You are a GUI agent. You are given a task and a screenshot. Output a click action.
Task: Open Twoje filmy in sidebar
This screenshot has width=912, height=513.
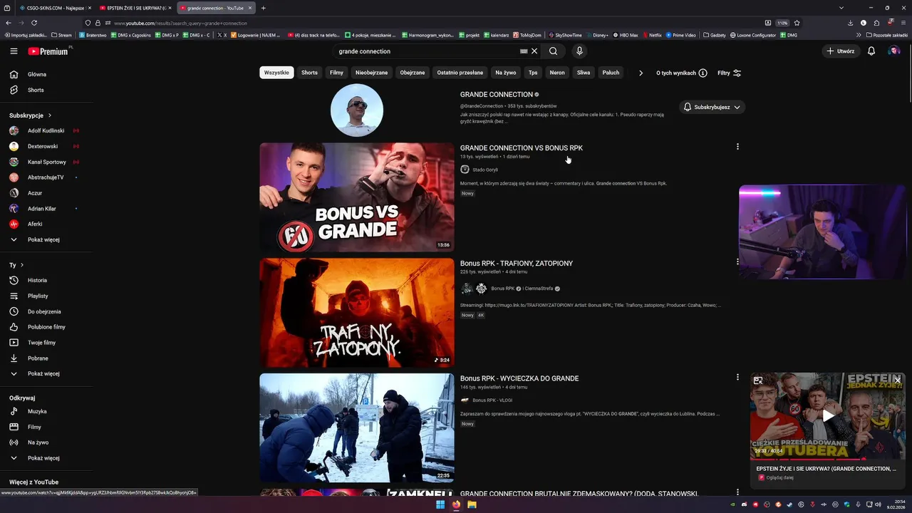(46, 343)
